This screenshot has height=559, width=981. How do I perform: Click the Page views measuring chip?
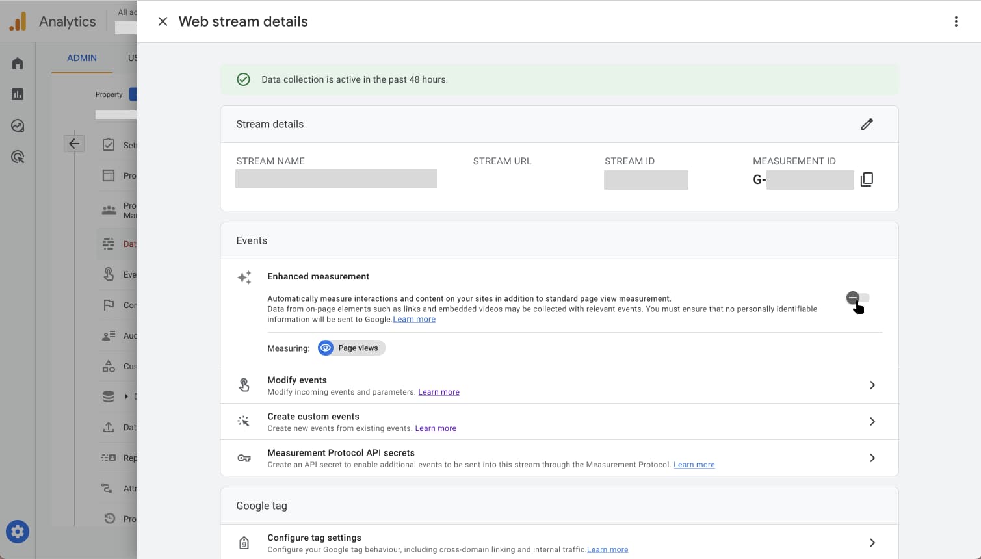point(352,348)
